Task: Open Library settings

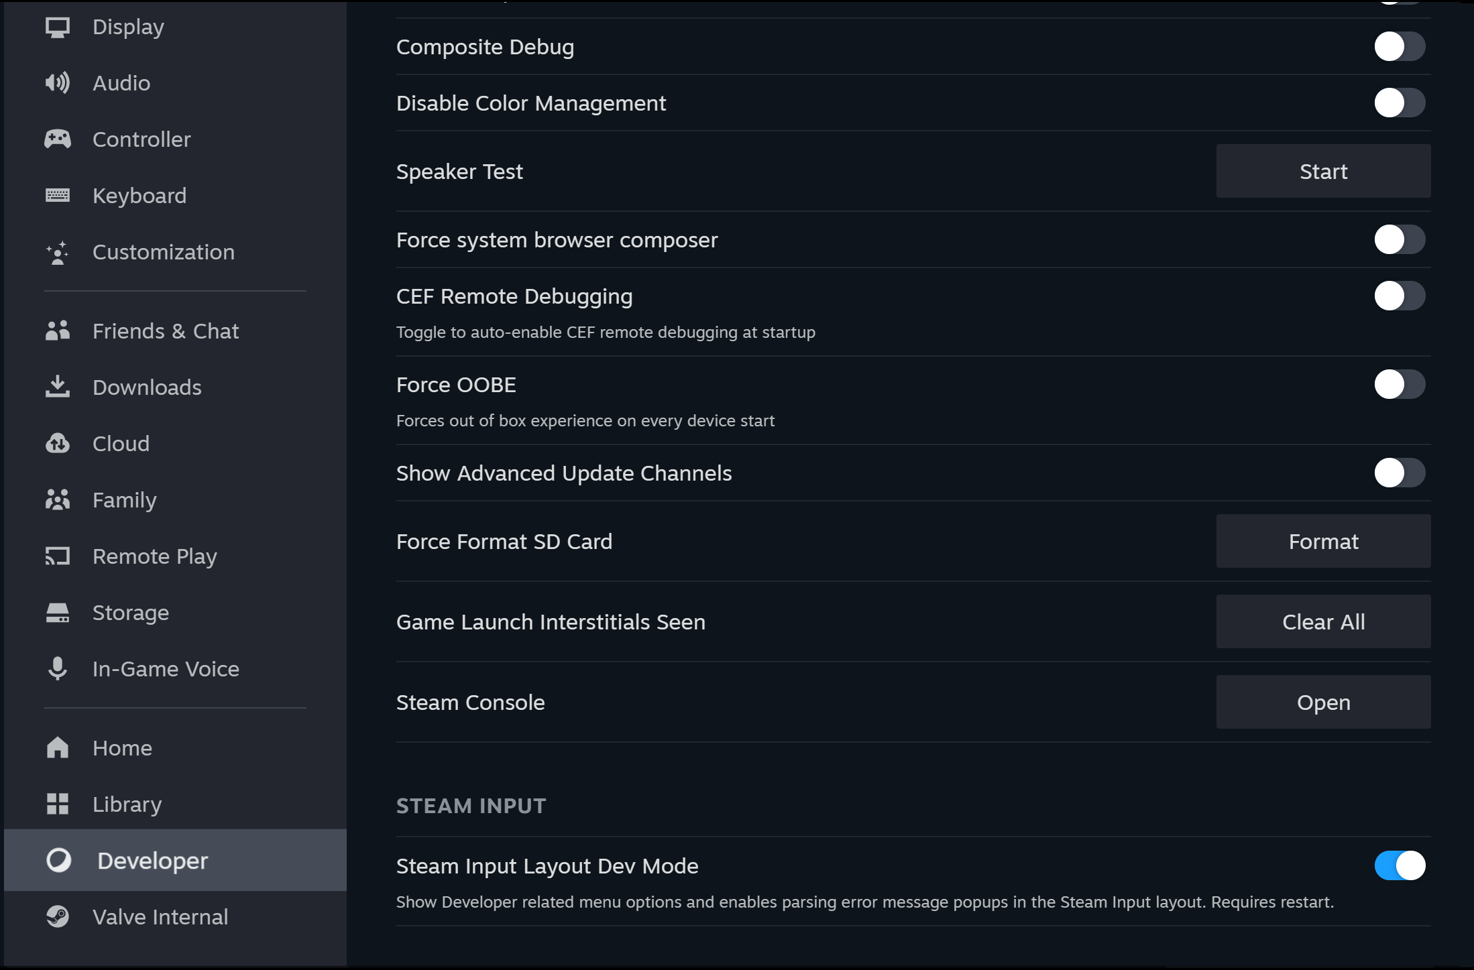Action: [175, 804]
